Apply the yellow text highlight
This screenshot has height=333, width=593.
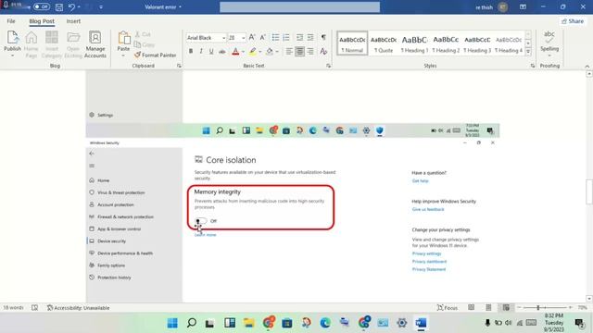pos(253,52)
